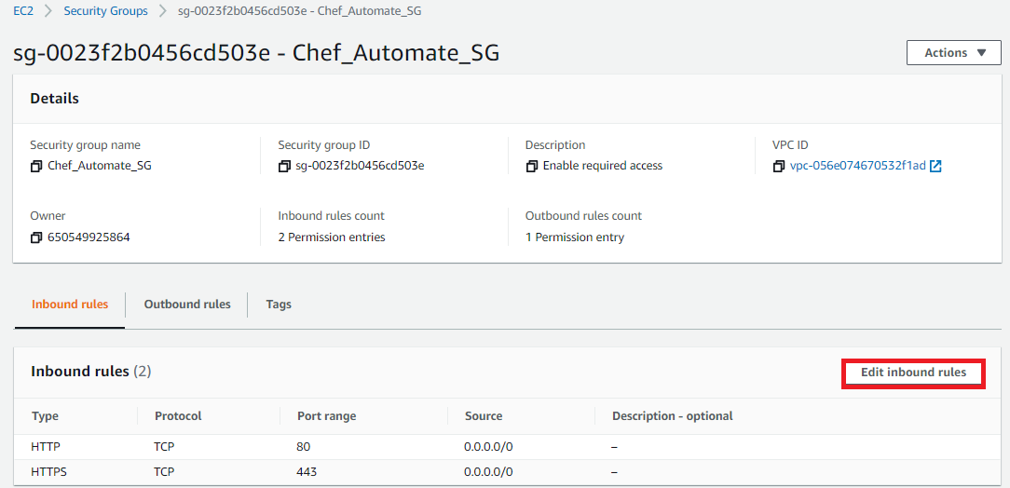Go to EC2 in the breadcrumb

23,11
